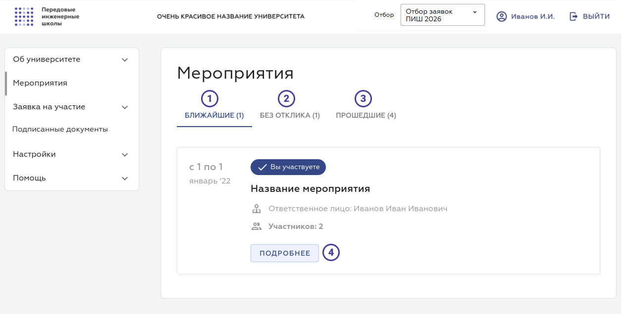Open the Отбор заявок ПИШ 2026 dropdown
628x314 pixels.
point(442,15)
